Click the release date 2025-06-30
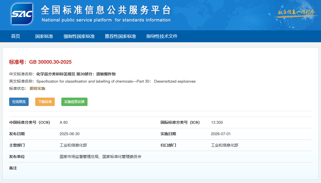 click(69, 134)
